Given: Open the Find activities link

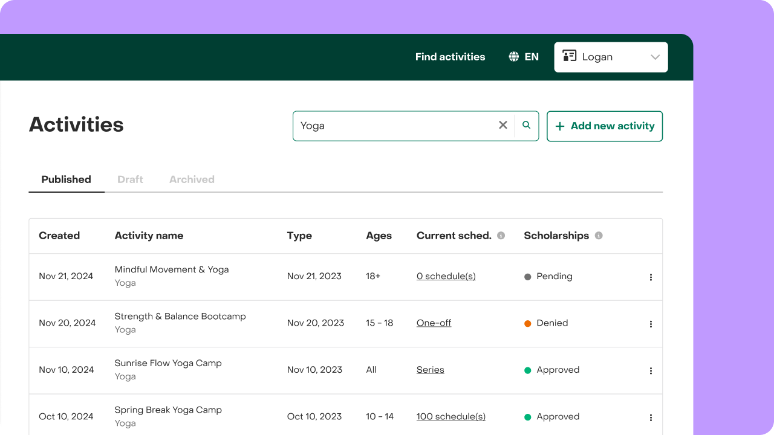Looking at the screenshot, I should tap(450, 57).
